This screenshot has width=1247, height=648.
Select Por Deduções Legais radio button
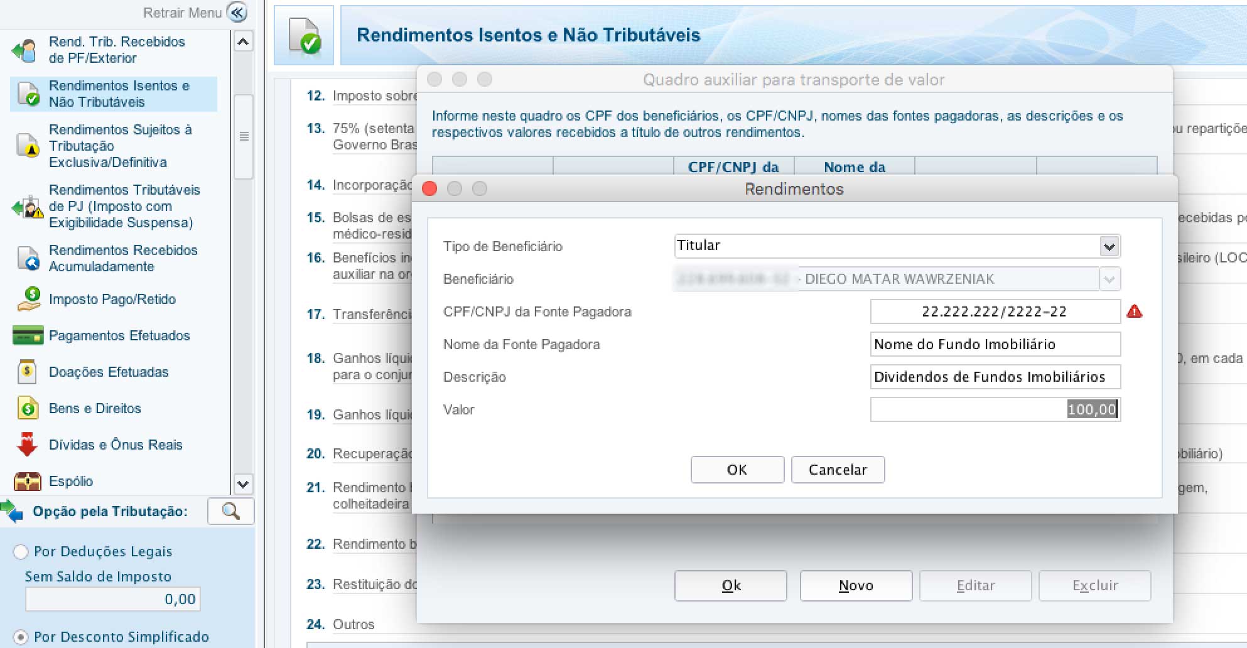[21, 551]
